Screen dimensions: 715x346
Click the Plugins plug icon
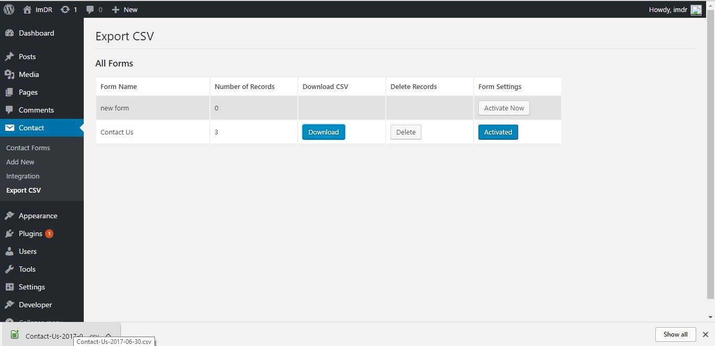9,233
